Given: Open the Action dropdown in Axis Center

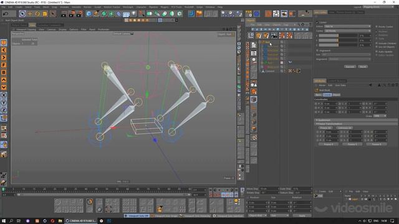Looking at the screenshot, I should coord(347,26).
